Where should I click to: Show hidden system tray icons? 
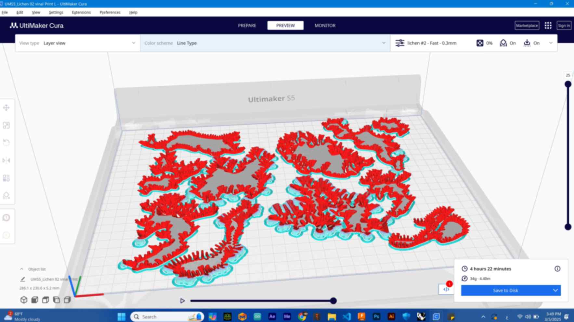coord(483,317)
